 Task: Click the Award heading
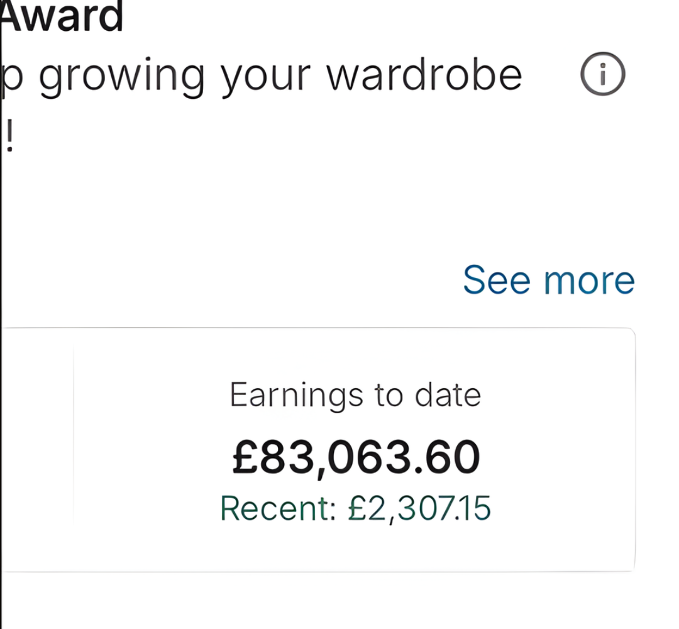[x=63, y=18]
